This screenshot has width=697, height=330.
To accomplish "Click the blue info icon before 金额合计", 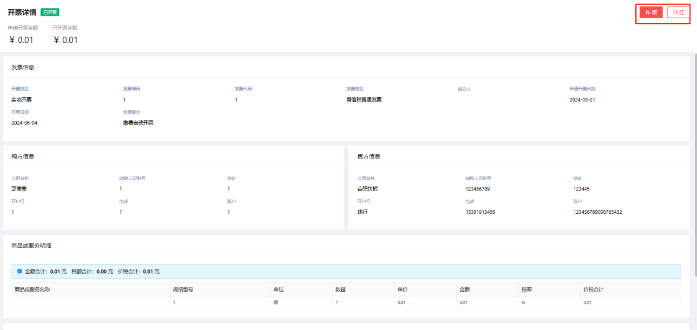I will [20, 271].
